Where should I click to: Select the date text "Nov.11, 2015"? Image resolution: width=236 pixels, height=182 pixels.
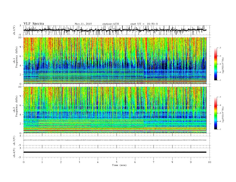(x=83, y=24)
